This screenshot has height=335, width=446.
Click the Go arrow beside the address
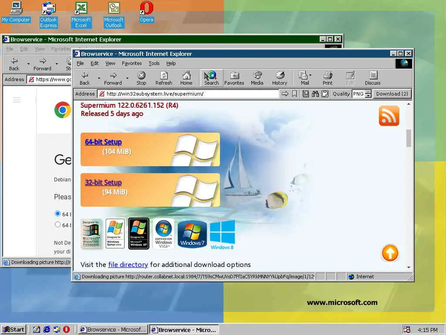click(285, 94)
